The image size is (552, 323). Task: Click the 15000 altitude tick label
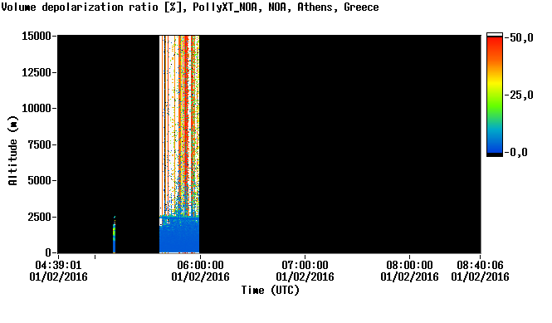[37, 36]
